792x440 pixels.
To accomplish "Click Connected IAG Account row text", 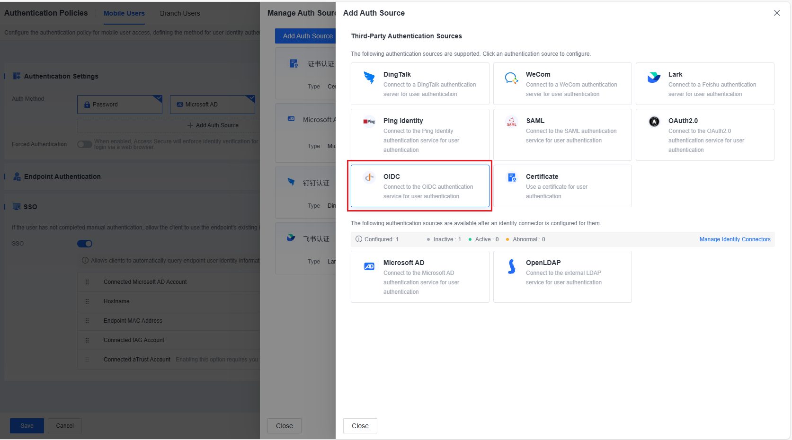I will click(x=134, y=340).
